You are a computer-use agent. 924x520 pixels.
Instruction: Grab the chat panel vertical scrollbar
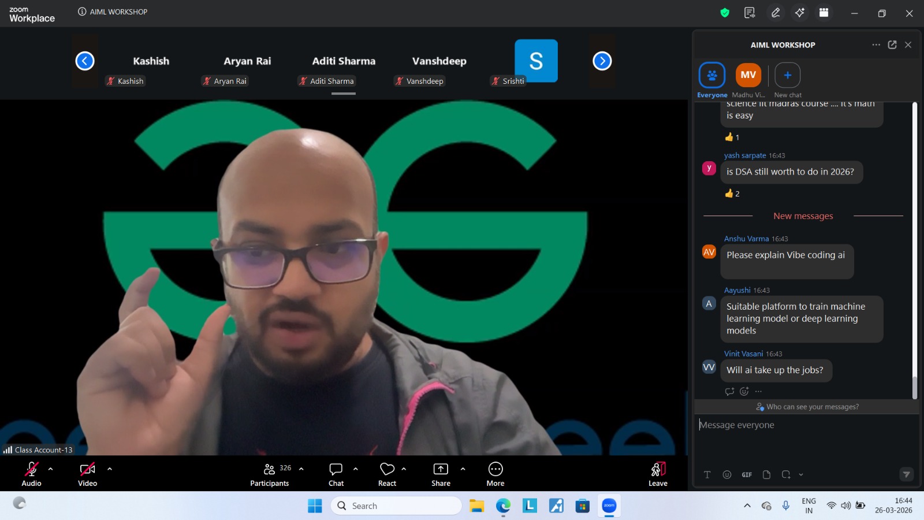915,387
